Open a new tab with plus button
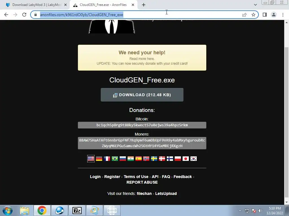289x216 pixels. 144,5
